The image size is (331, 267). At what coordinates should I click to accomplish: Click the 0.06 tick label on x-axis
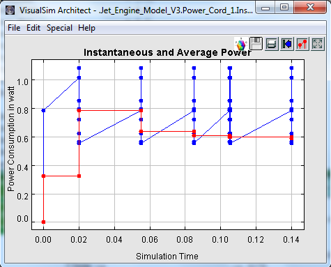click(x=150, y=240)
